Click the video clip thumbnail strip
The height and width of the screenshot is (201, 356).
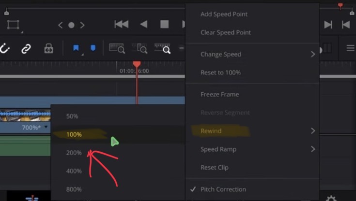[x=25, y=115]
